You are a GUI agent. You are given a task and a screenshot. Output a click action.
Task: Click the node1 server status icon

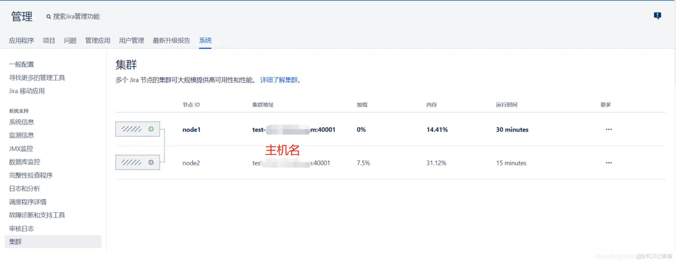pos(138,129)
